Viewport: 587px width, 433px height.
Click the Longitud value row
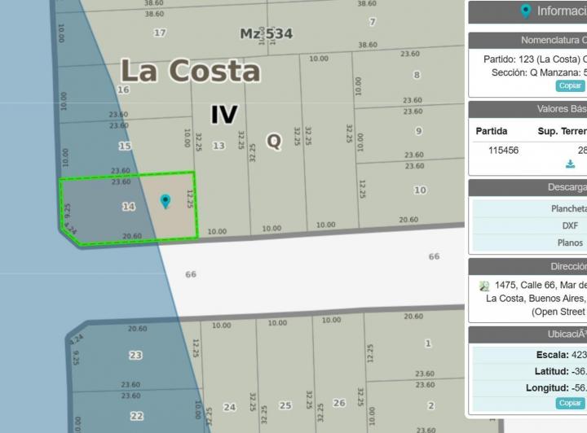click(530, 387)
